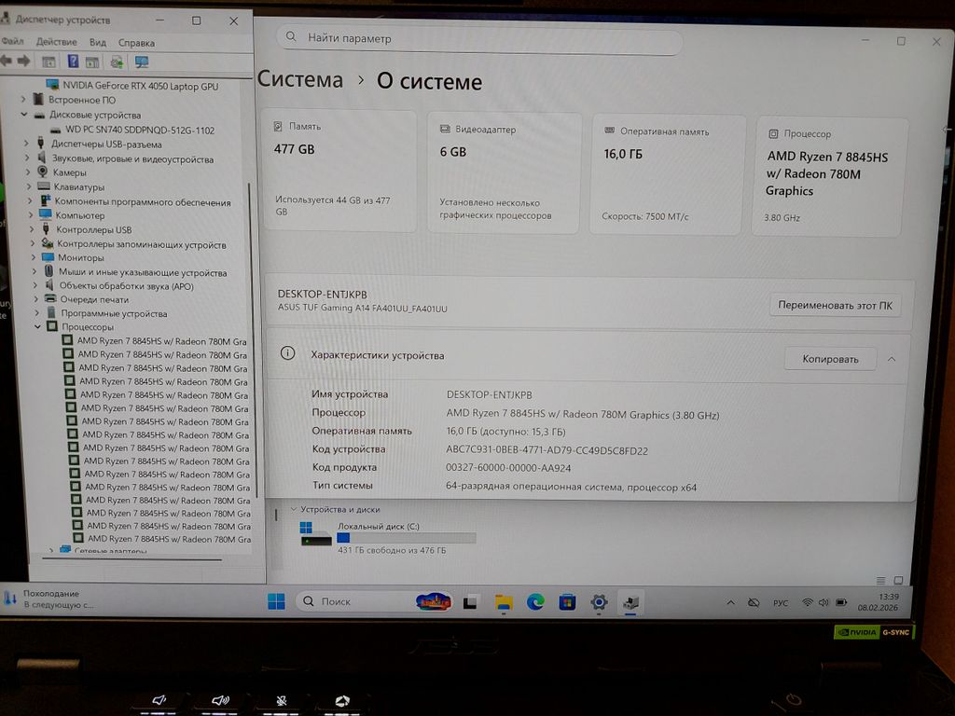Viewport: 955px width, 716px height.
Task: Select the WD PC SN740 disk device
Action: click(140, 130)
